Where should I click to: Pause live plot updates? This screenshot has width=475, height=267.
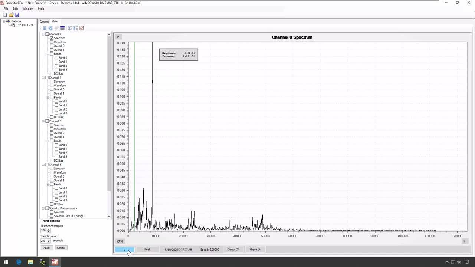(45, 28)
